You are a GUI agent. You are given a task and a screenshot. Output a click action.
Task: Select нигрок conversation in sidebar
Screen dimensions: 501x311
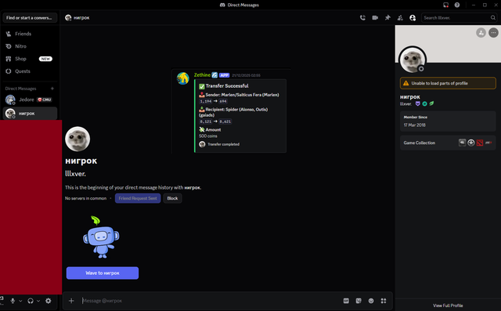[30, 114]
